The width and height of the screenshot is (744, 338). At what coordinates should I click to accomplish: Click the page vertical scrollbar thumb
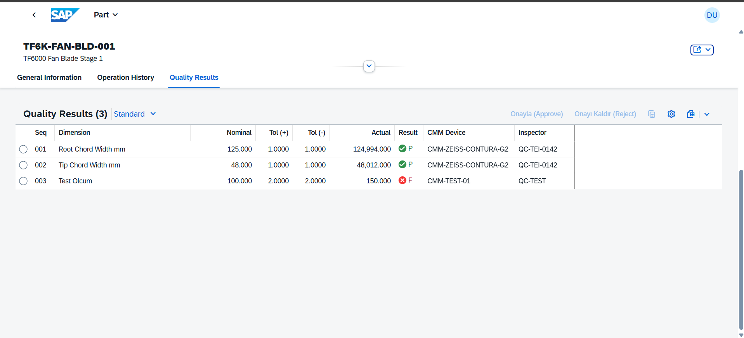741,250
